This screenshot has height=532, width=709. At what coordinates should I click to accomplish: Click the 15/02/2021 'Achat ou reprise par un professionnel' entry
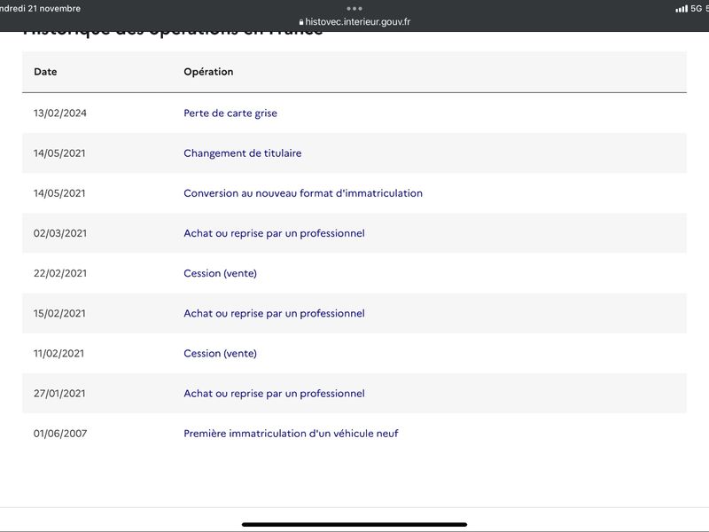[x=274, y=313]
